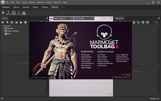The height and width of the screenshot is (101, 161).
Task: Click the material page number field '- /'
Action: [153, 22]
